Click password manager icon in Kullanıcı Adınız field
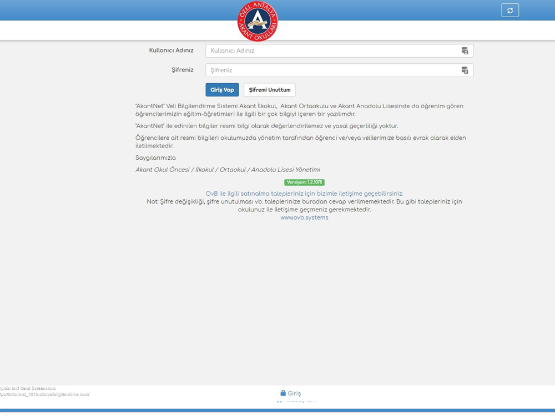Image resolution: width=555 pixels, height=416 pixels. (x=465, y=50)
